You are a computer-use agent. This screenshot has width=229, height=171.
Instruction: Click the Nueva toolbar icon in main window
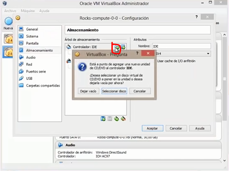[8, 23]
